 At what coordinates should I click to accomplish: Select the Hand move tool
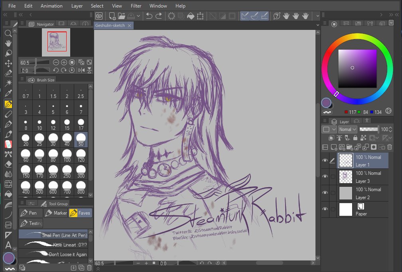[8, 43]
